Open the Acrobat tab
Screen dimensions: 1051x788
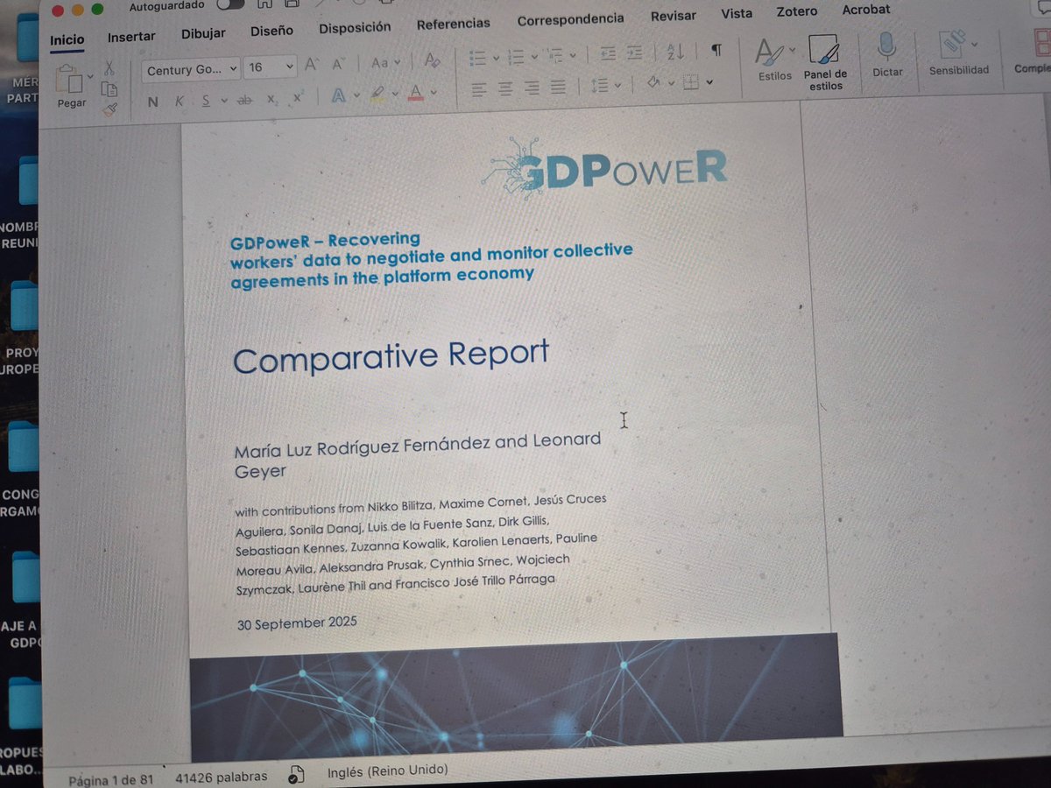coord(866,10)
